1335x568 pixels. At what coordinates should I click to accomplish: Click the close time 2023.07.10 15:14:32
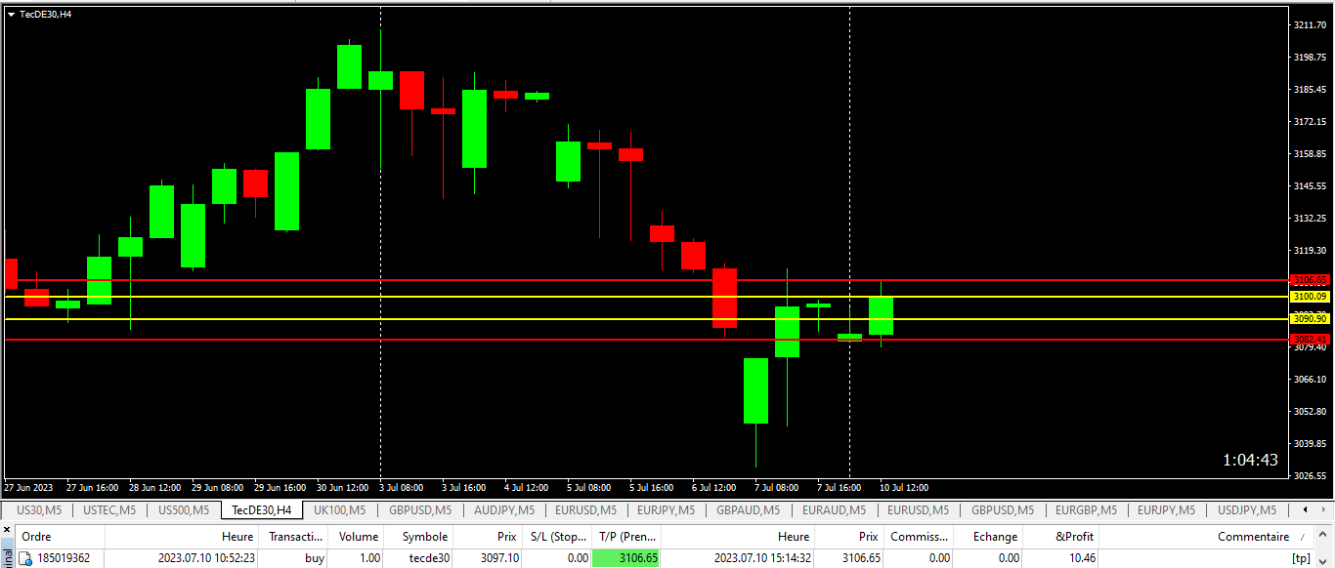coord(763,558)
